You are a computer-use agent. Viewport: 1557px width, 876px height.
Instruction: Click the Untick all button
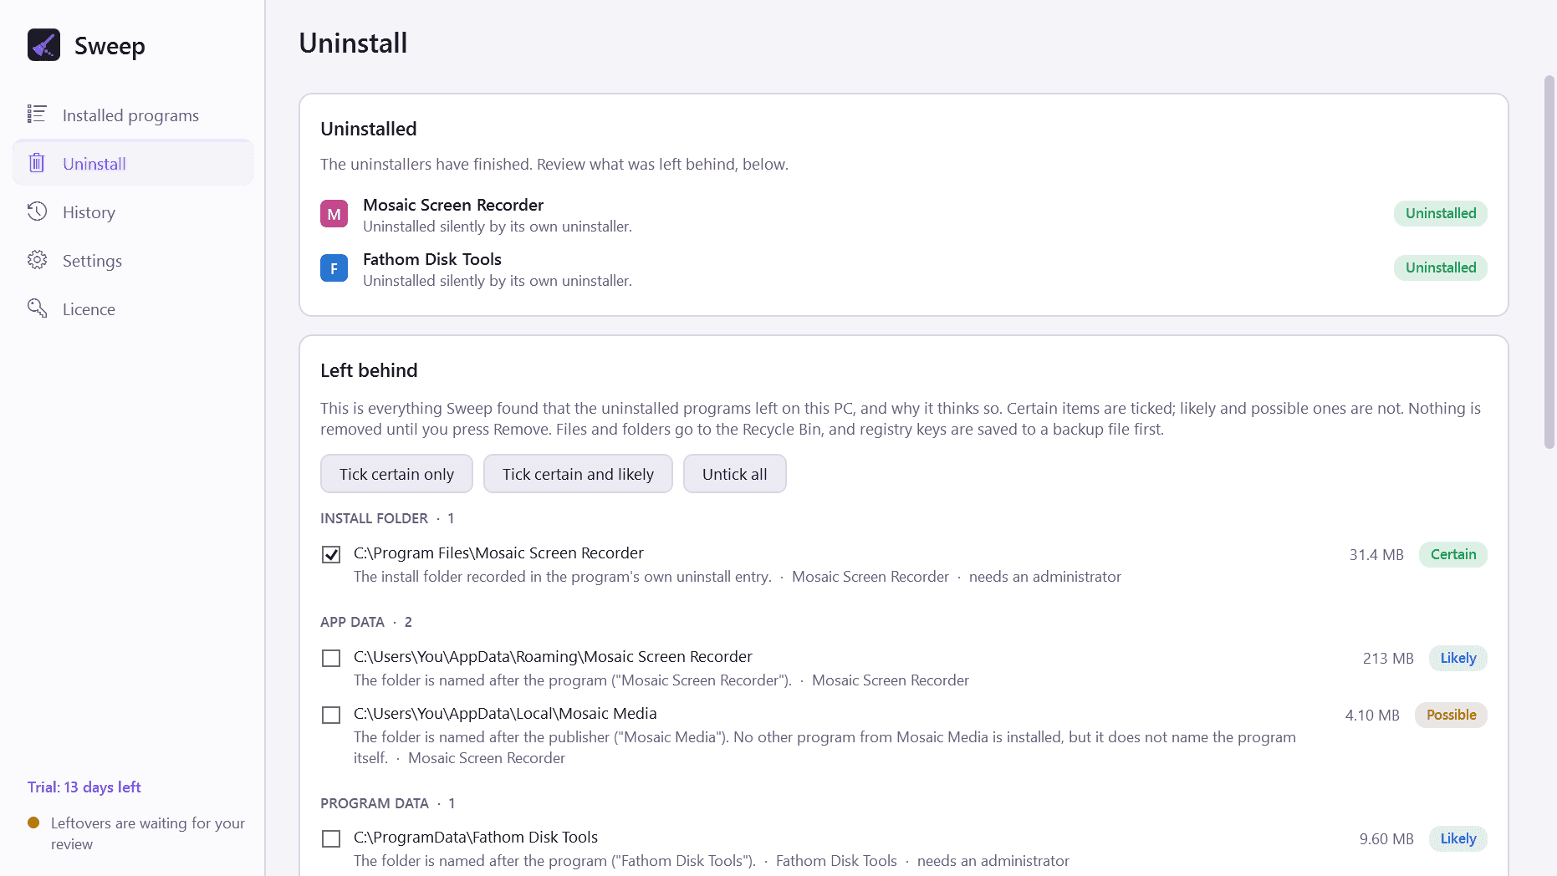pos(734,474)
